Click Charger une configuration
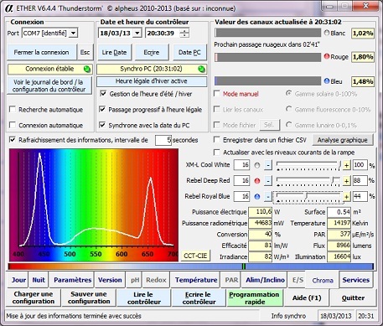Screen dimensions: 383x326 (34, 298)
